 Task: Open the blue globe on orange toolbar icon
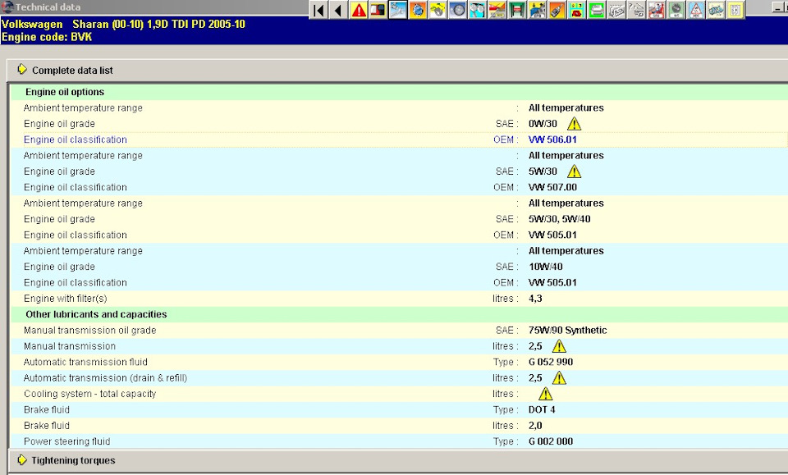[418, 10]
